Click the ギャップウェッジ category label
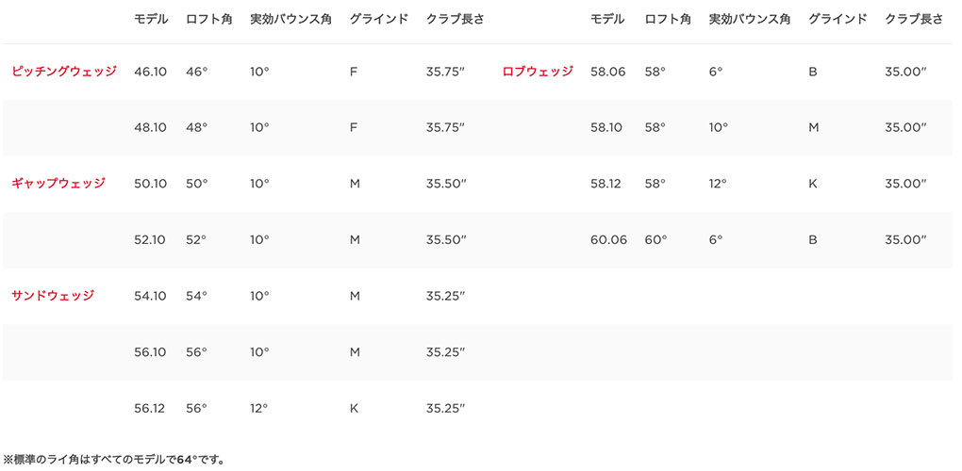962x471 pixels. click(58, 184)
